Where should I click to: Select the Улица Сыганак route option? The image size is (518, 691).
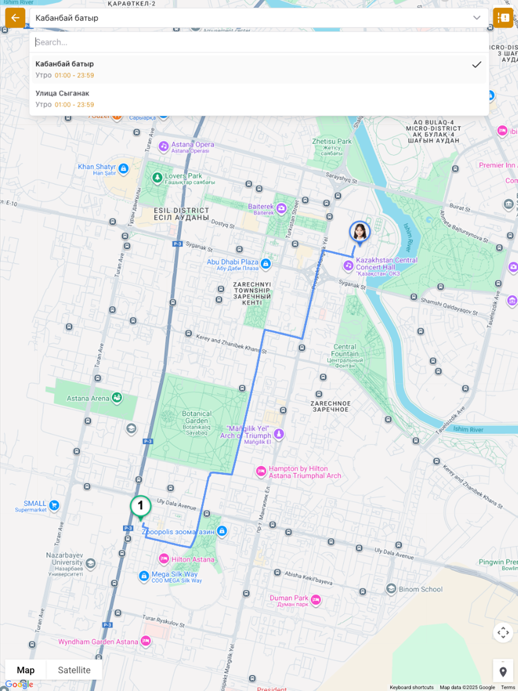(x=259, y=99)
